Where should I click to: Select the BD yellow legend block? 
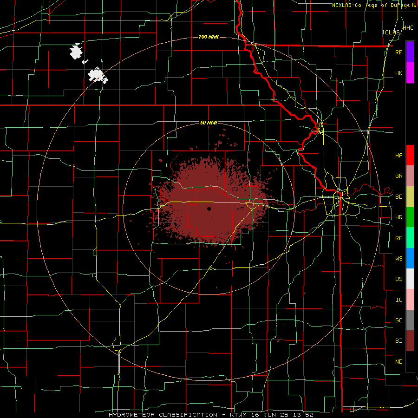click(x=410, y=197)
